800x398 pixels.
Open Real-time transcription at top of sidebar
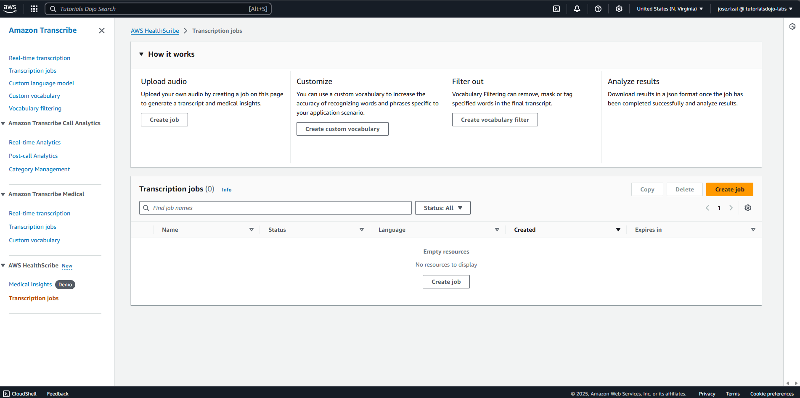point(40,58)
